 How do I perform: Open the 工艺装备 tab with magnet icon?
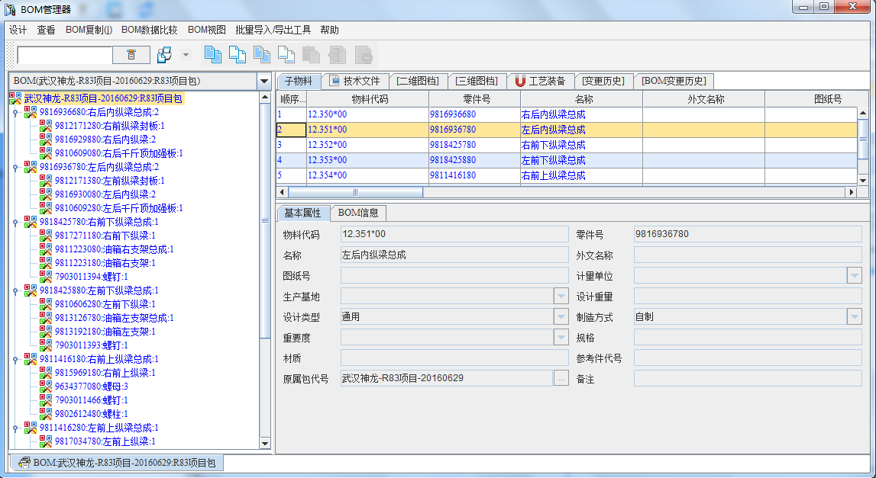point(539,81)
